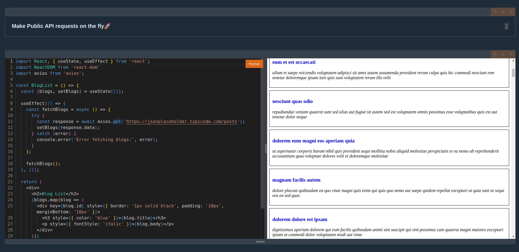Delete the top text cell with its X icon
Viewport: 519px width, 252px height.
coord(511,12)
